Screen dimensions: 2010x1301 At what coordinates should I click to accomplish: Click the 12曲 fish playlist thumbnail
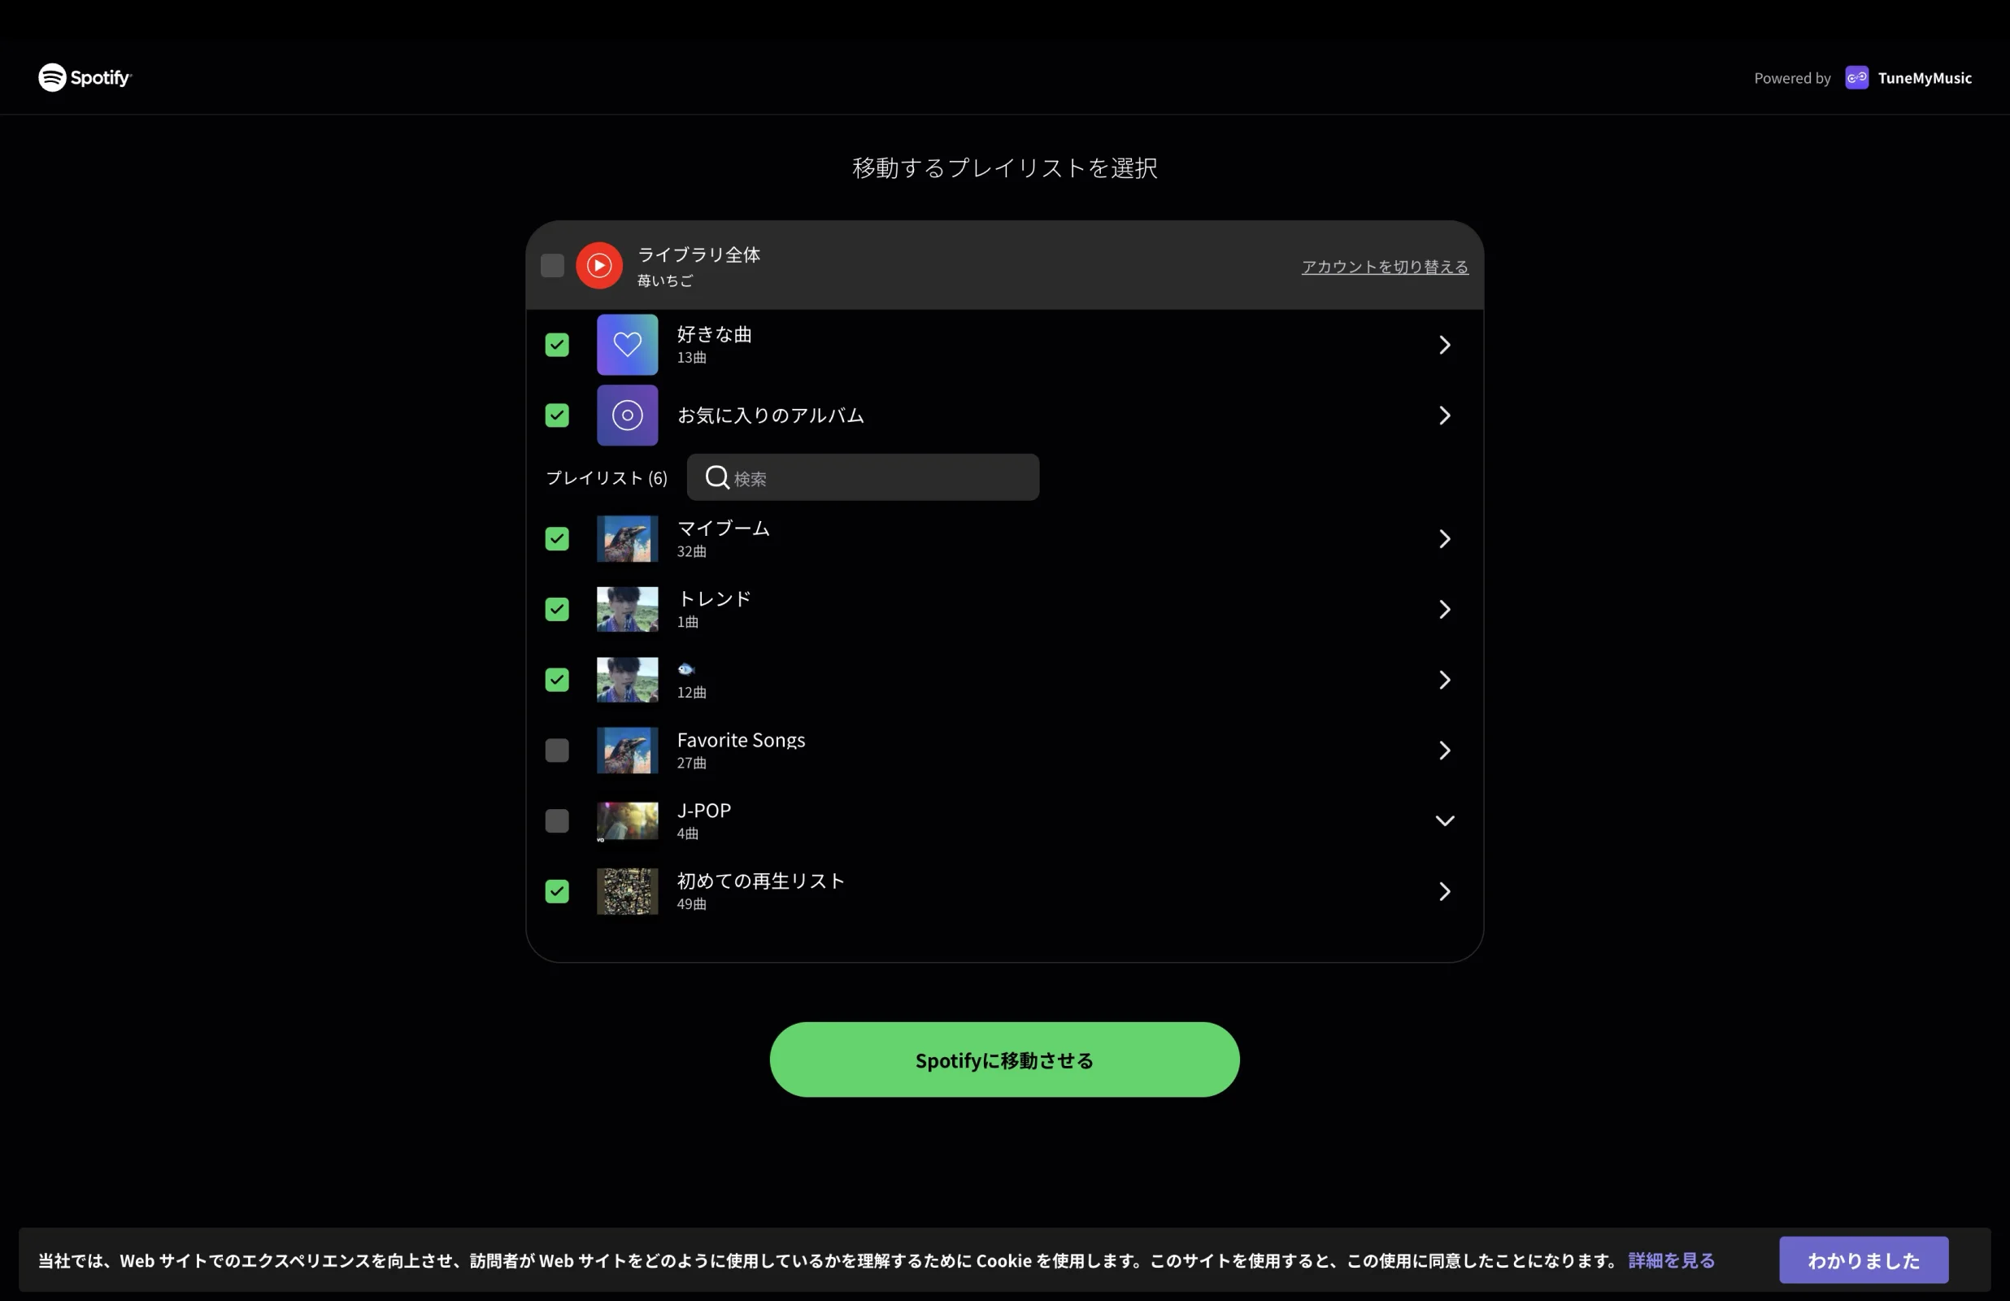[627, 680]
